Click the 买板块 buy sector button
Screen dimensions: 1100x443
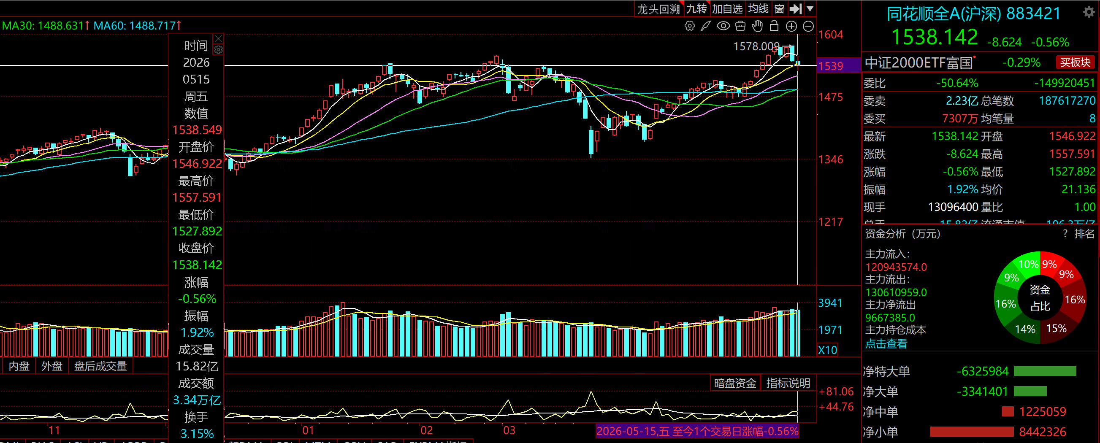1075,63
